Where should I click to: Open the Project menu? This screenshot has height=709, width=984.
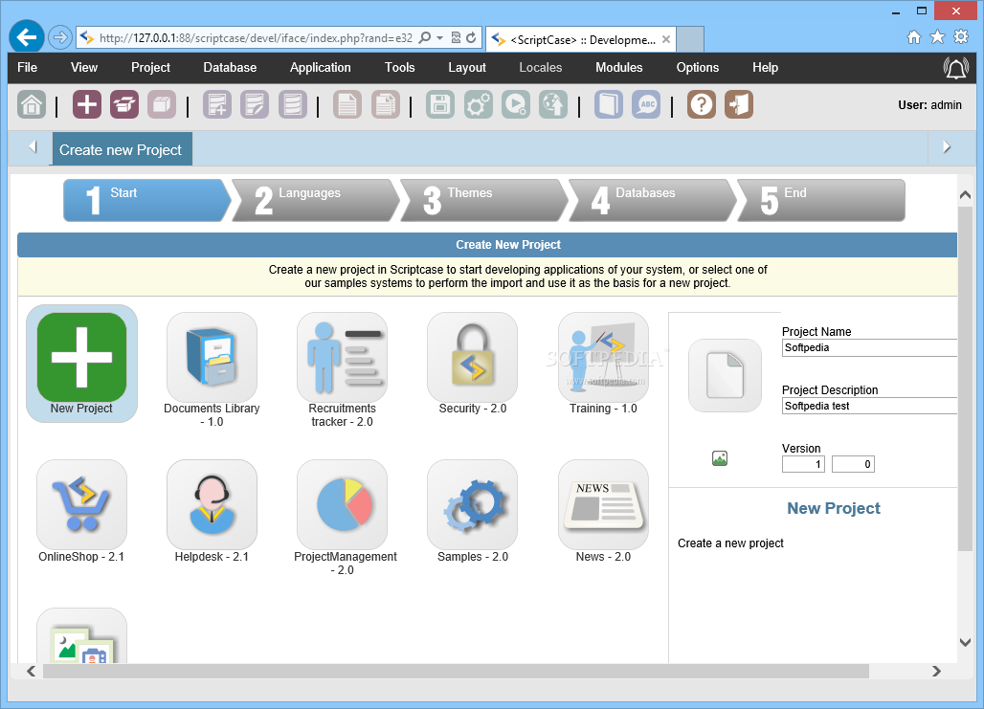(150, 68)
